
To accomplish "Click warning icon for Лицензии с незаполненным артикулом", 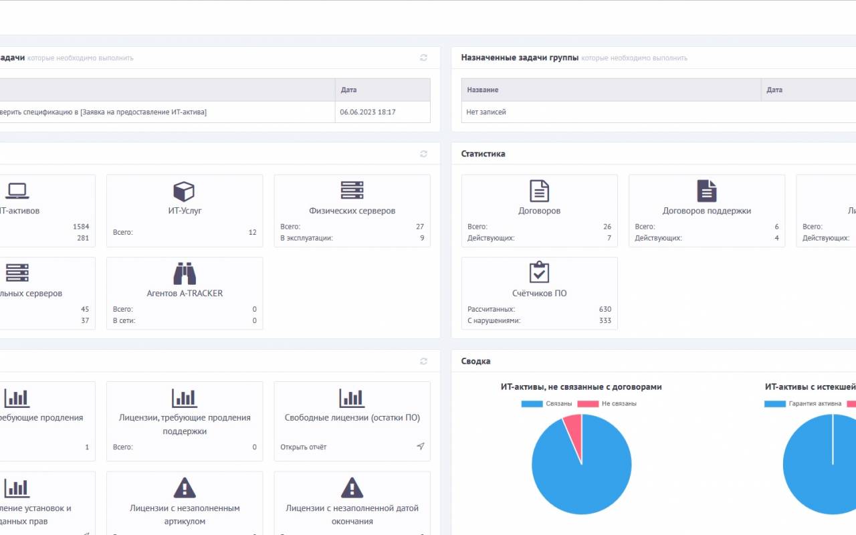I will click(x=184, y=488).
